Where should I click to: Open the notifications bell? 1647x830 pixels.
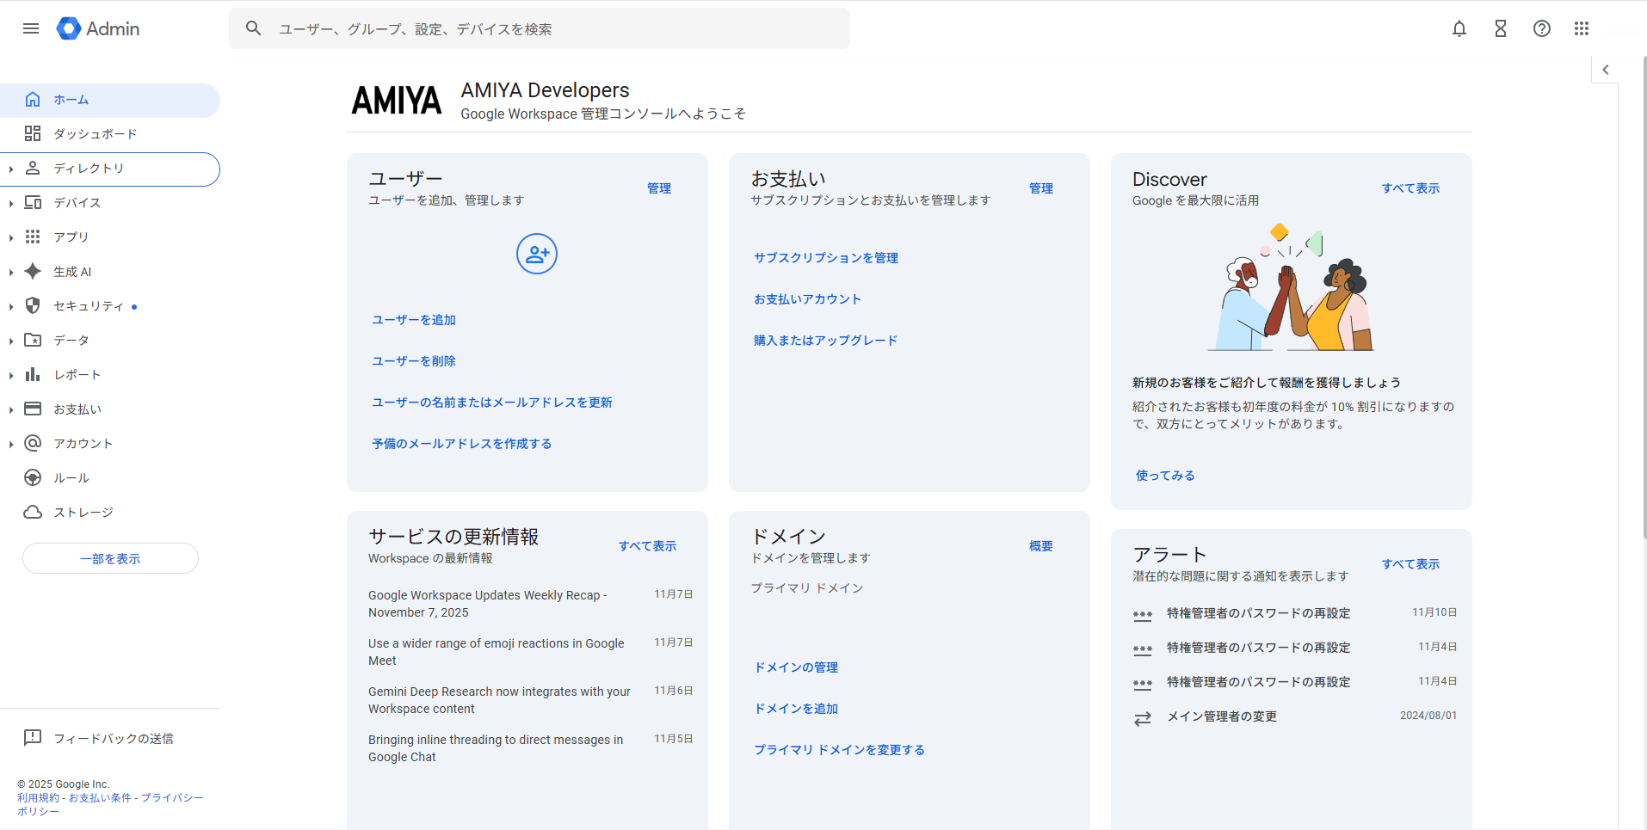click(1459, 28)
